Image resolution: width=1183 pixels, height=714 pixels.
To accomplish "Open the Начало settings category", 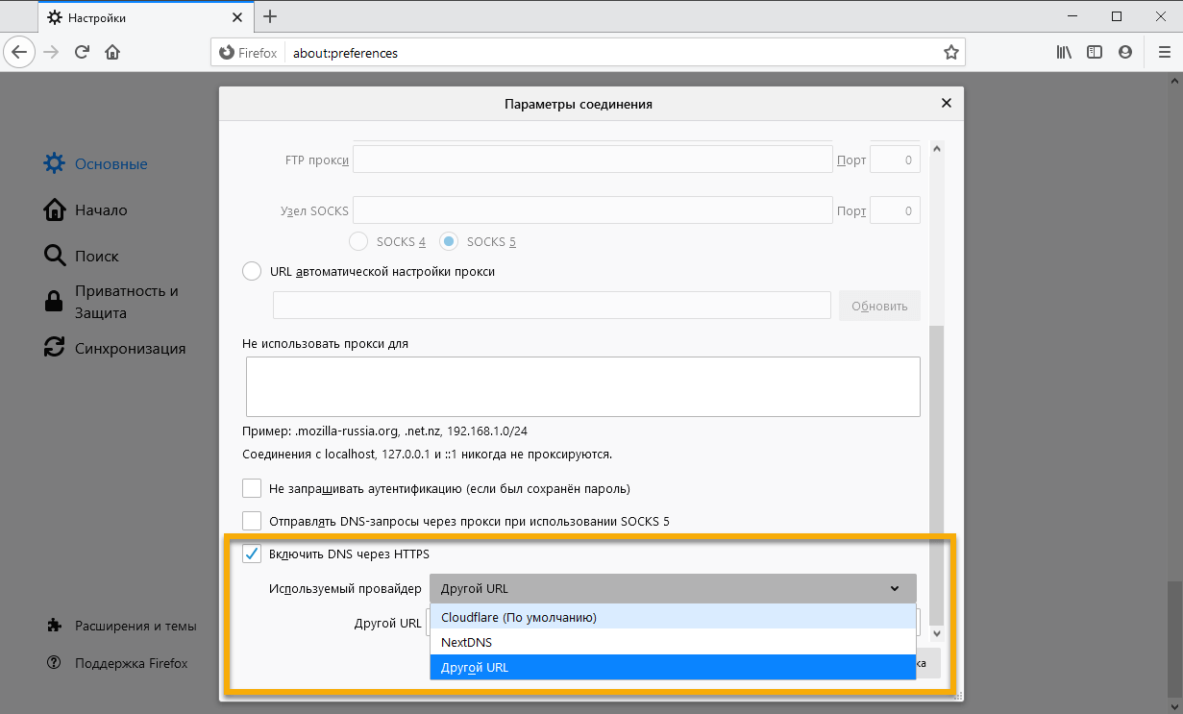I will 86,210.
